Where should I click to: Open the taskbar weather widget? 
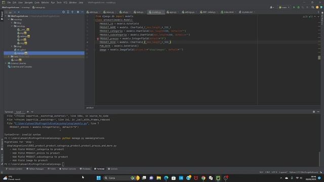click(x=12, y=178)
